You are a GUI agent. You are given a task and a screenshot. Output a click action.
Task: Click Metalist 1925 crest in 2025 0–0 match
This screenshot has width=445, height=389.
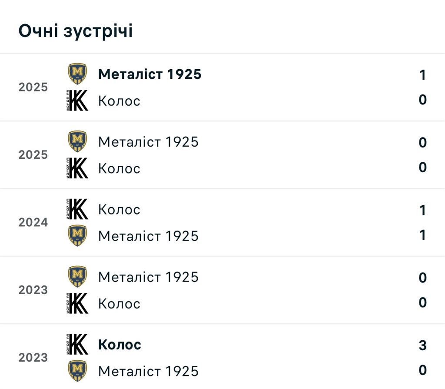point(77,141)
